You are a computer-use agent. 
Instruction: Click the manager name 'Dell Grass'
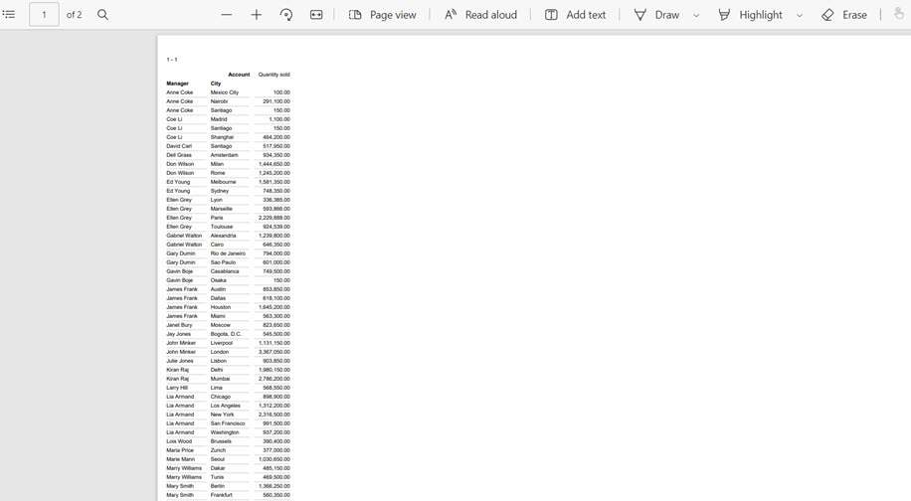tap(179, 155)
